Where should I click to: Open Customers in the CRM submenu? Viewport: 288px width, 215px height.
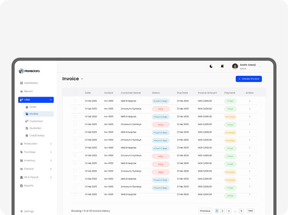pos(34,121)
